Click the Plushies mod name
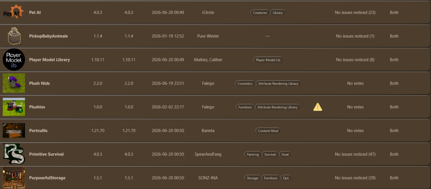Image resolution: width=431 pixels, height=189 pixels. click(37, 107)
